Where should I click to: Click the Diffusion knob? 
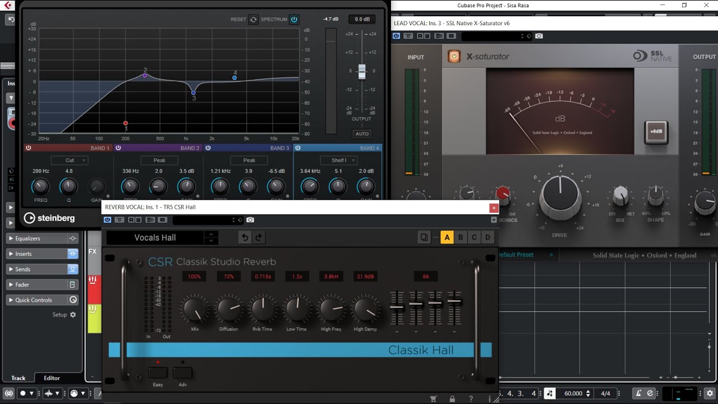pyautogui.click(x=228, y=309)
